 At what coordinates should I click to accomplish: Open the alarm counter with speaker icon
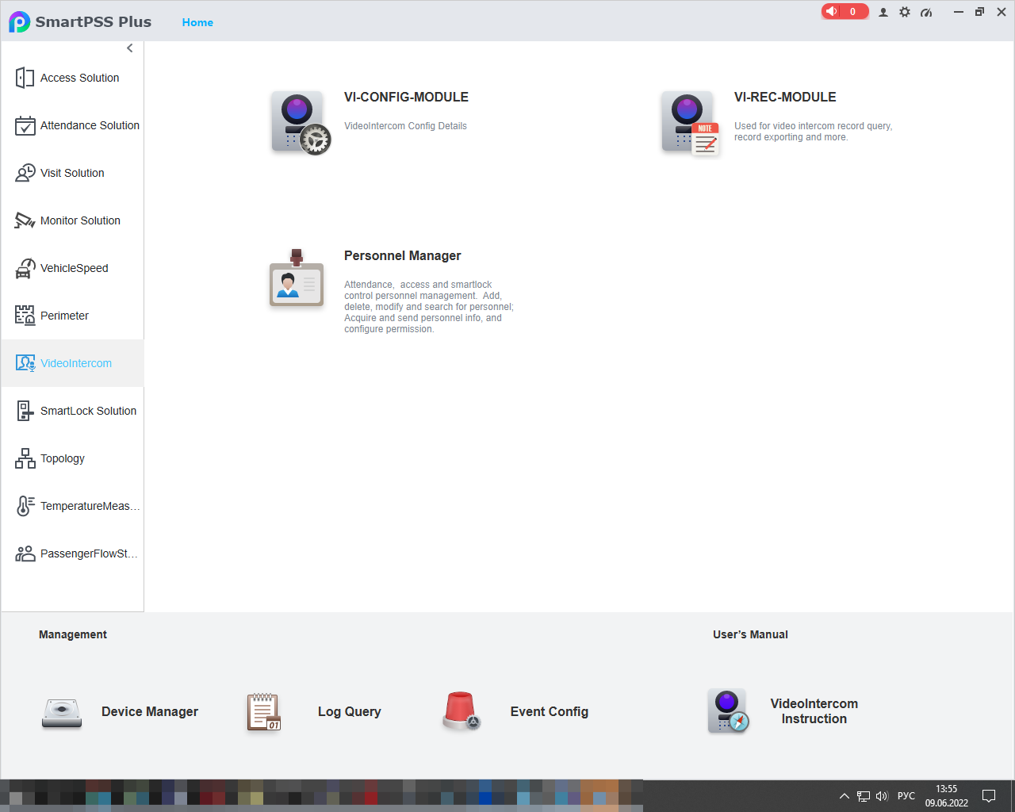click(x=845, y=11)
